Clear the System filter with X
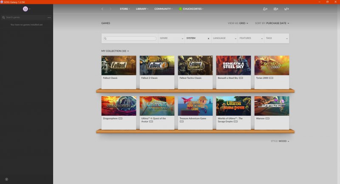 coord(208,39)
